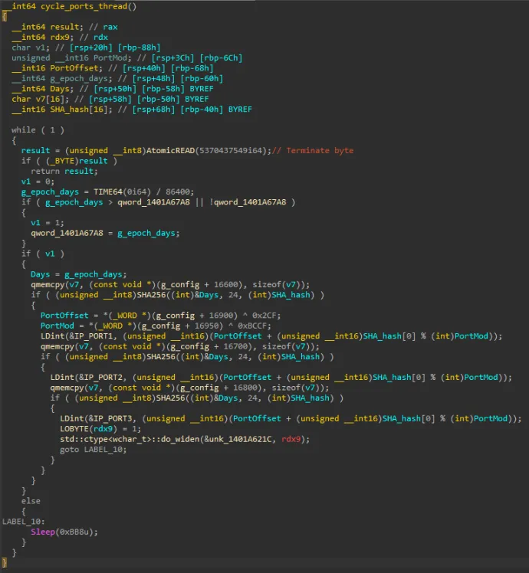
Task: Click the 'char v7[16];' declaration
Action: click(x=40, y=99)
